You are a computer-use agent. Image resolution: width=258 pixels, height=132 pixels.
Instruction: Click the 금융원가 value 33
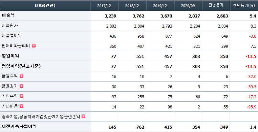click(x=142, y=87)
